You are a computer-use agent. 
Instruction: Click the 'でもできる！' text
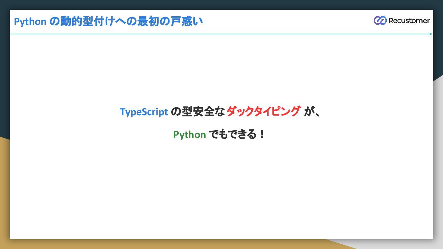coord(237,134)
